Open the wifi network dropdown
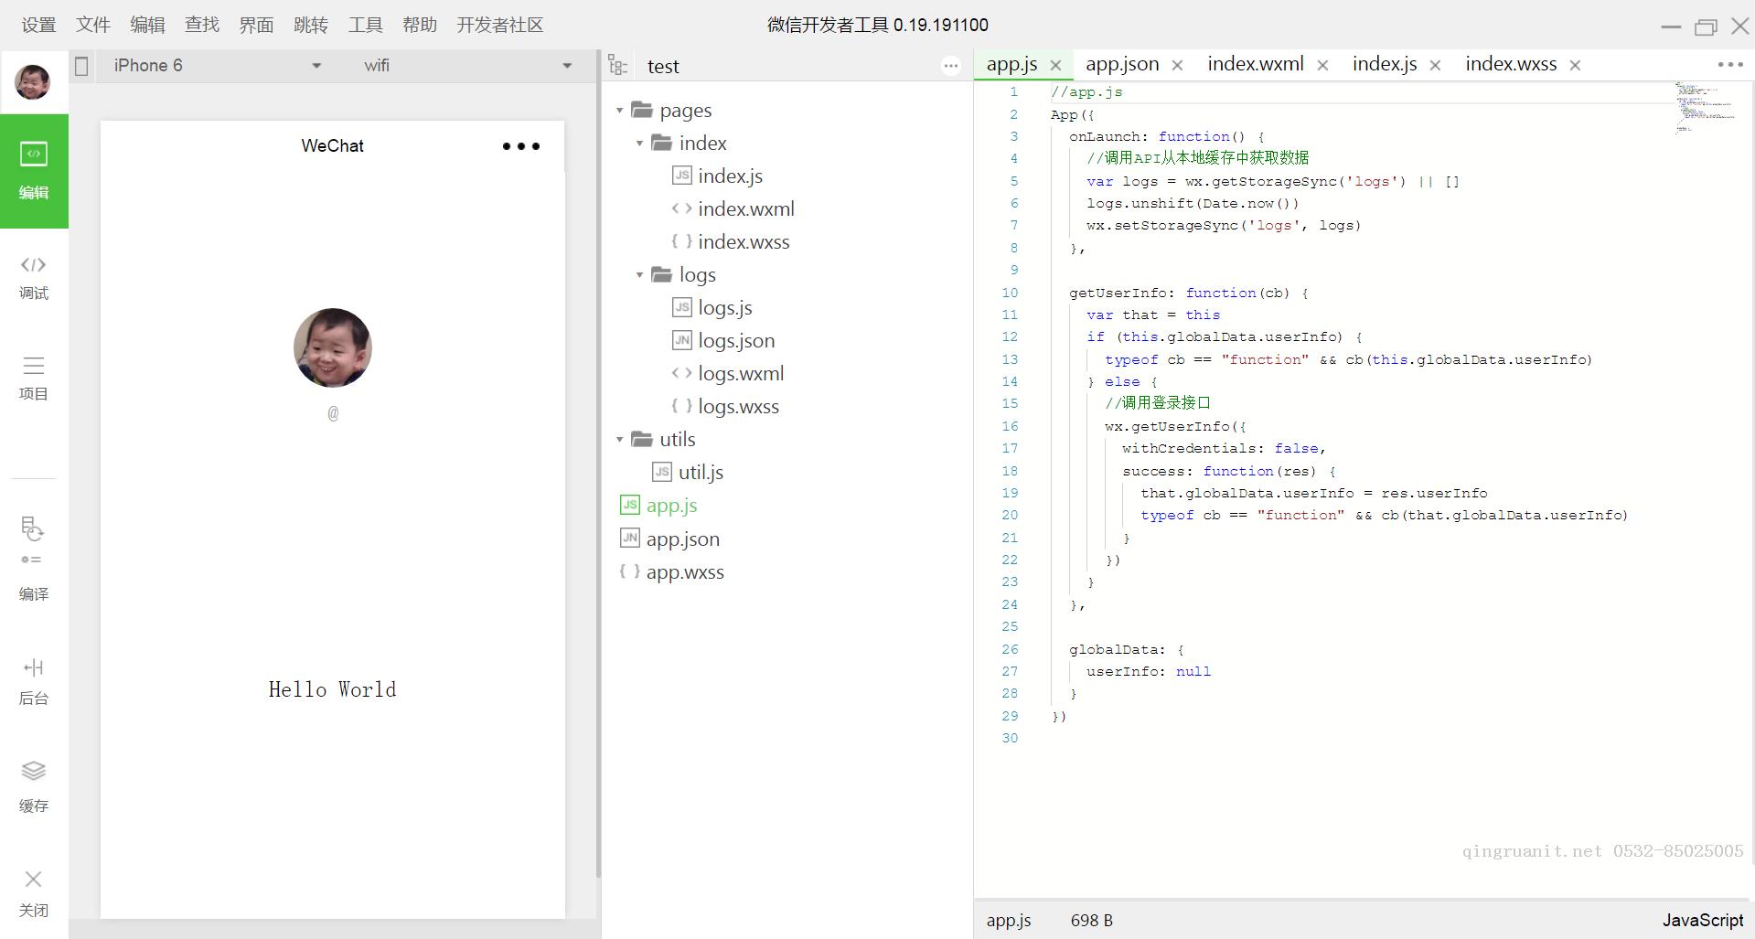Screen dimensions: 1755x939 pyautogui.click(x=466, y=66)
